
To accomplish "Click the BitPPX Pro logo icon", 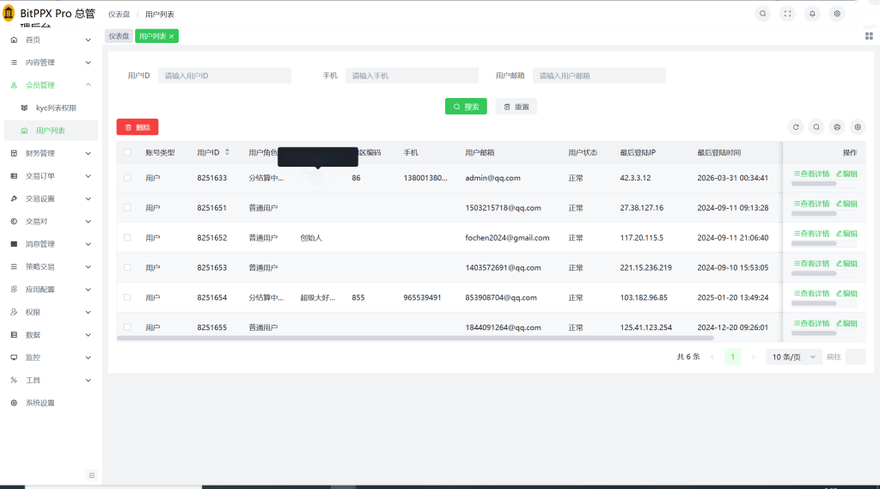I will (9, 13).
